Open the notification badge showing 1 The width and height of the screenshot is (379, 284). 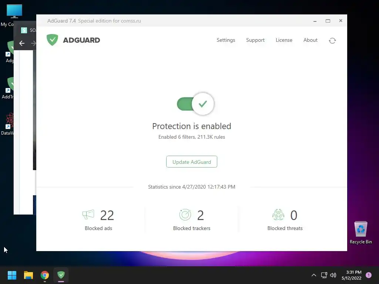pyautogui.click(x=369, y=275)
